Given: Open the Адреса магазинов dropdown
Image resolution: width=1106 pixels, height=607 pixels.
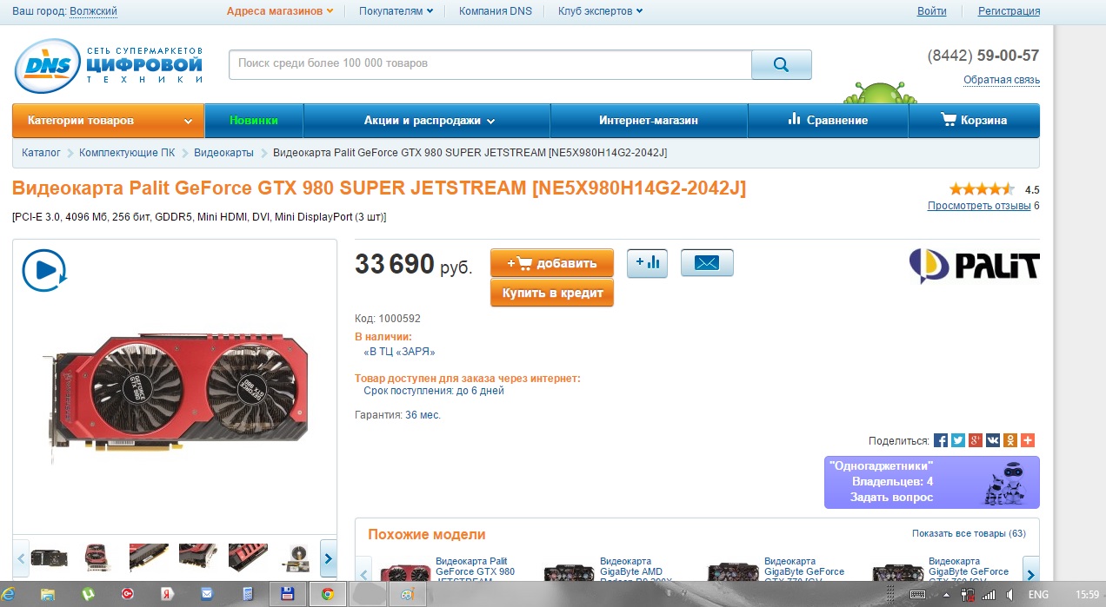Looking at the screenshot, I should (280, 11).
